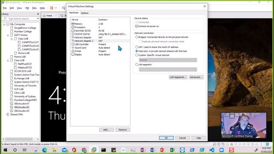
Task: Open the power options dropdown arrow
Action: (56, 8)
